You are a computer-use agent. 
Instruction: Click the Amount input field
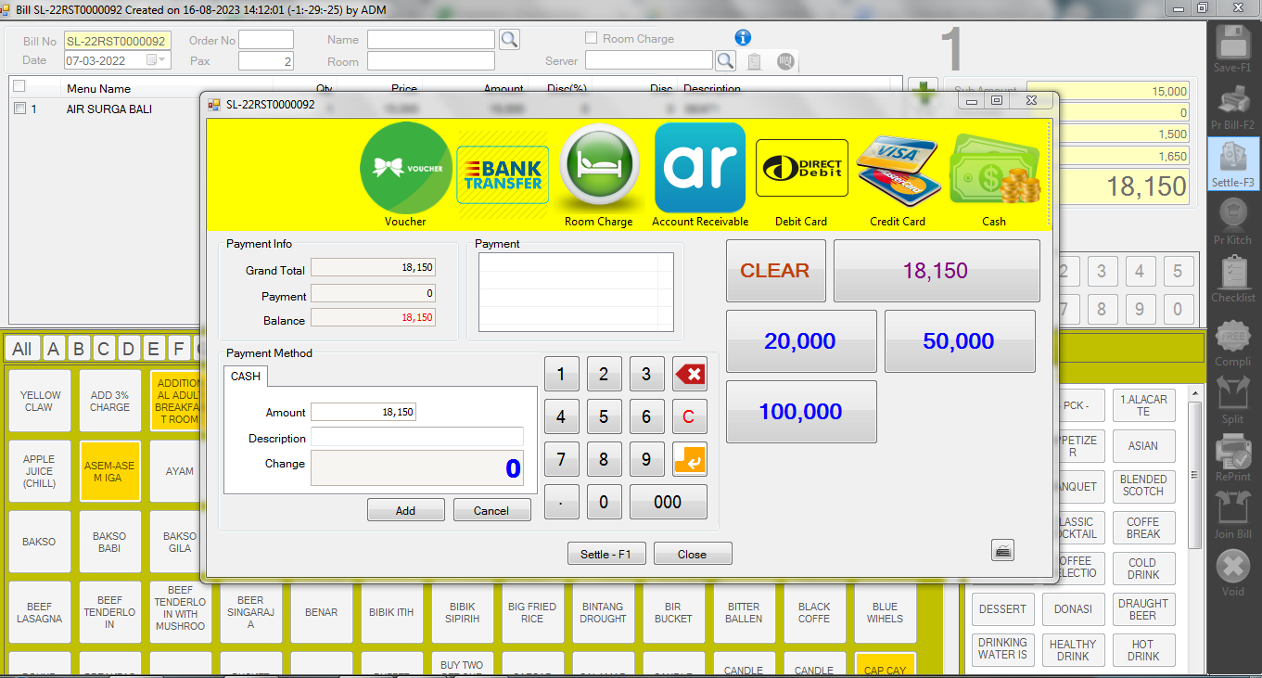point(363,412)
